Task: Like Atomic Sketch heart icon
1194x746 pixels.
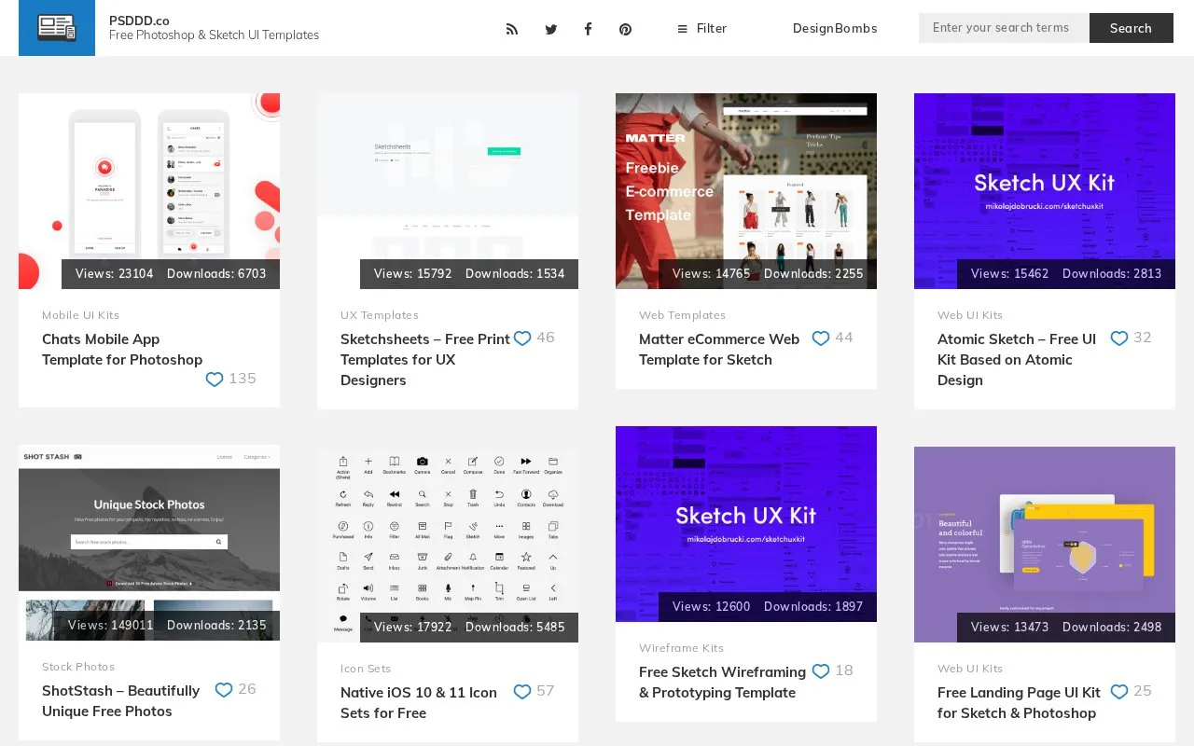Action: [1119, 338]
